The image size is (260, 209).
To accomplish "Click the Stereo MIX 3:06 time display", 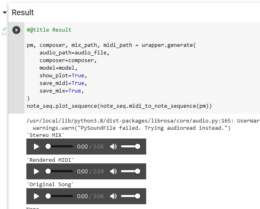I will (x=90, y=147).
